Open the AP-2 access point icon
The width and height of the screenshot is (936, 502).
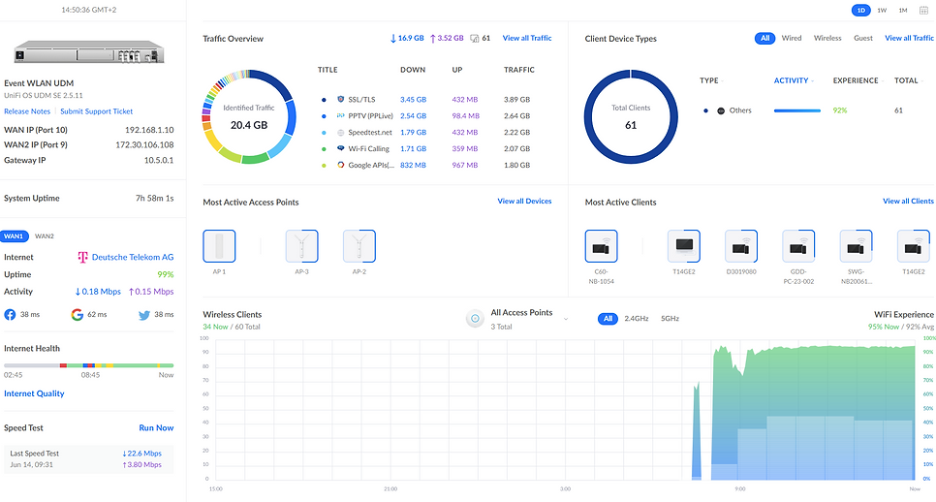[x=359, y=246]
